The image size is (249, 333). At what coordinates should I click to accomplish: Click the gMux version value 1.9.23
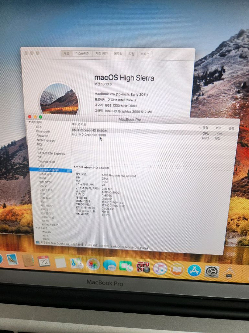(106, 215)
